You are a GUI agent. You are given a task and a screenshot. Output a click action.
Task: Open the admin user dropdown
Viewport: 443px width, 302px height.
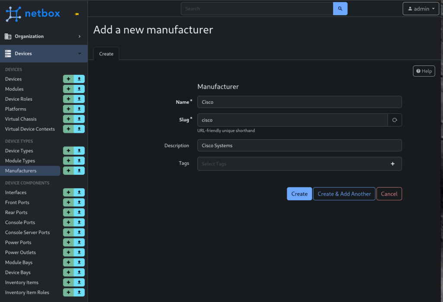pyautogui.click(x=421, y=9)
